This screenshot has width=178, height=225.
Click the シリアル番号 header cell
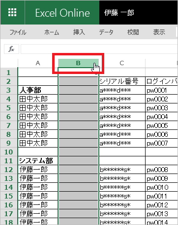(x=122, y=81)
